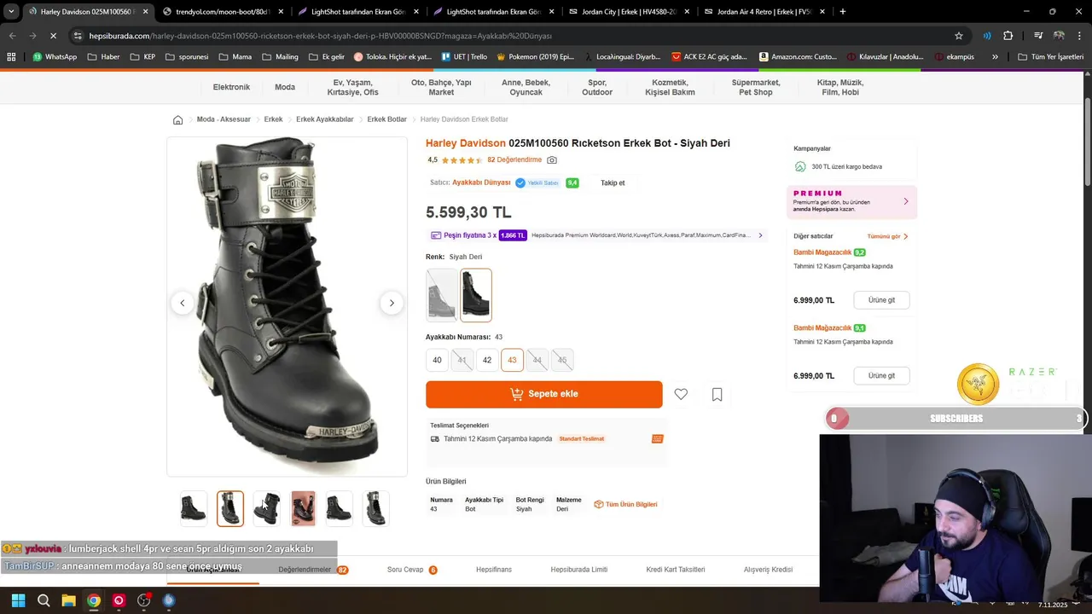The width and height of the screenshot is (1092, 614).
Task: Open the Spor, Outdoor category menu
Action: 597,87
